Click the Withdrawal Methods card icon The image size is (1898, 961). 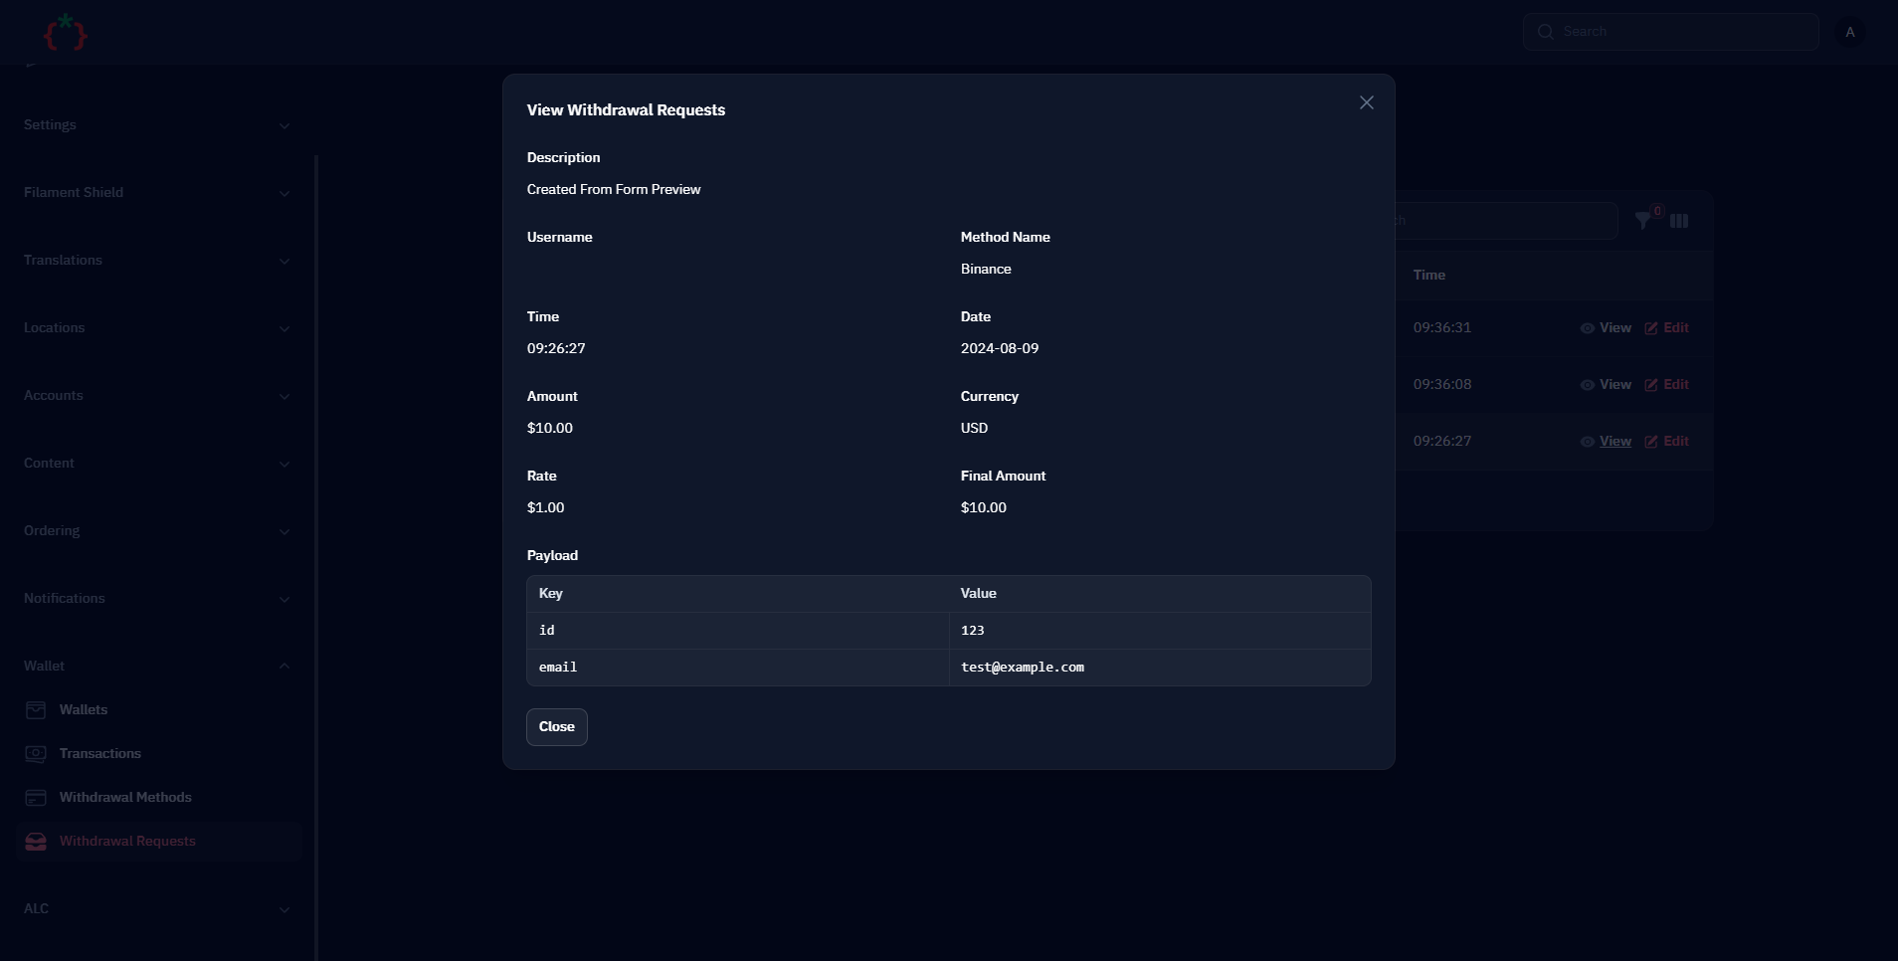(36, 798)
